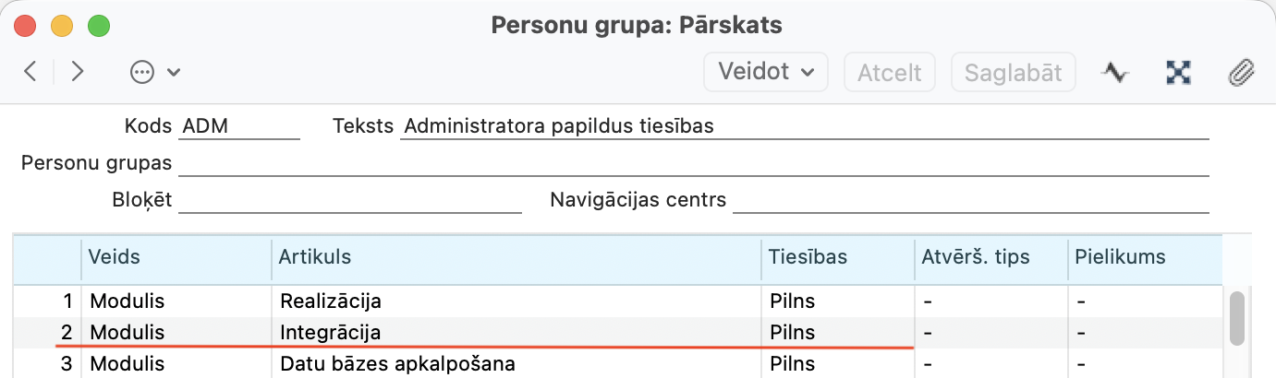
Task: Click the Tiesības column header
Action: click(808, 257)
